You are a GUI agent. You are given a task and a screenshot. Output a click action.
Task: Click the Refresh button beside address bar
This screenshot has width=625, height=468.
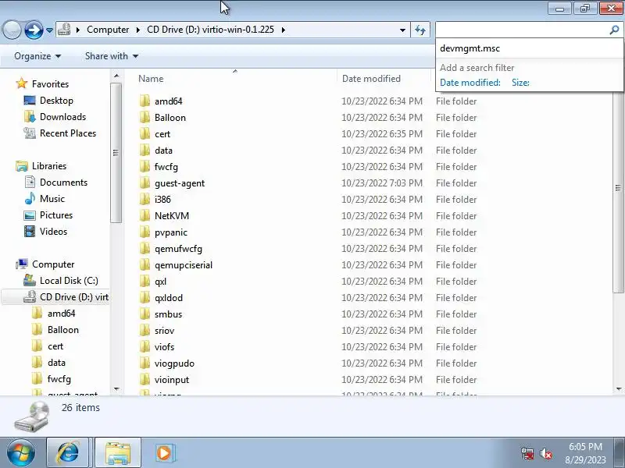[420, 30]
